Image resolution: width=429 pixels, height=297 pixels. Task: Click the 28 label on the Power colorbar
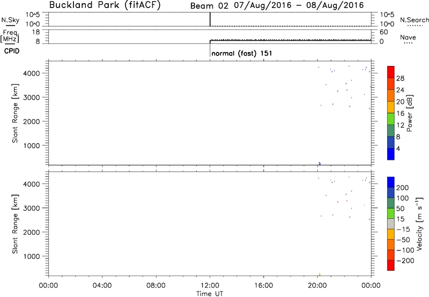pos(400,78)
